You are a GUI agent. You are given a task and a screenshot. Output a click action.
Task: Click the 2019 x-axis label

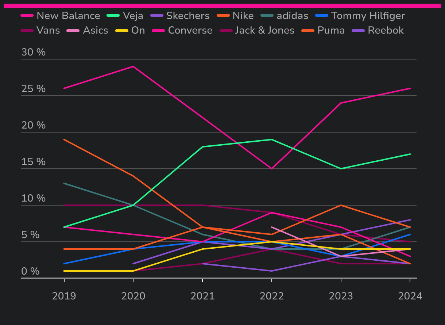(x=64, y=296)
